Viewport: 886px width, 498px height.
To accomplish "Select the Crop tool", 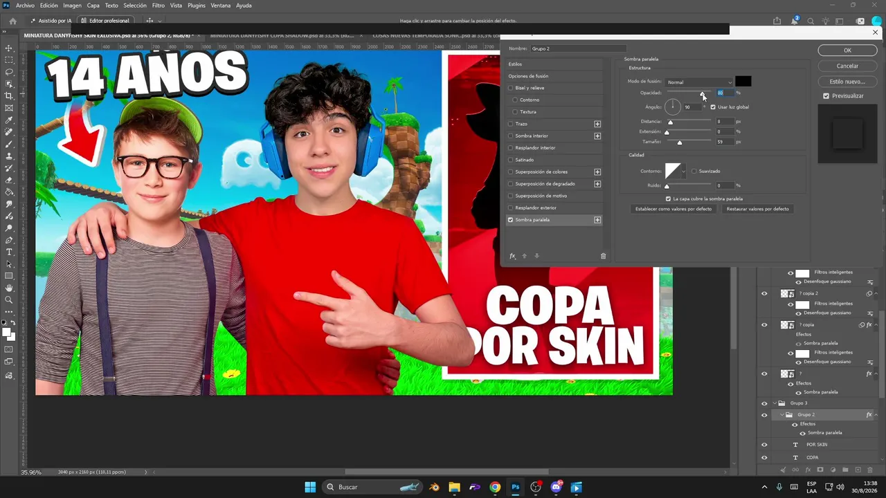I will pos(9,96).
